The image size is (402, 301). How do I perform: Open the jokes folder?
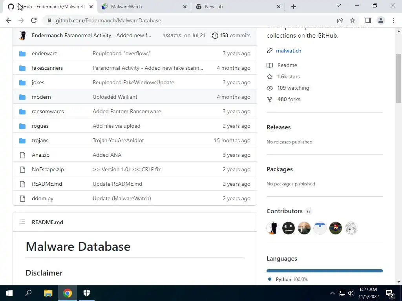click(x=38, y=82)
